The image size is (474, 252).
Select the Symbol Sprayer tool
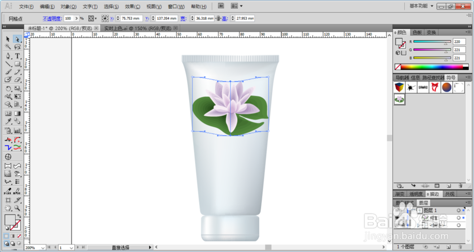click(8, 131)
